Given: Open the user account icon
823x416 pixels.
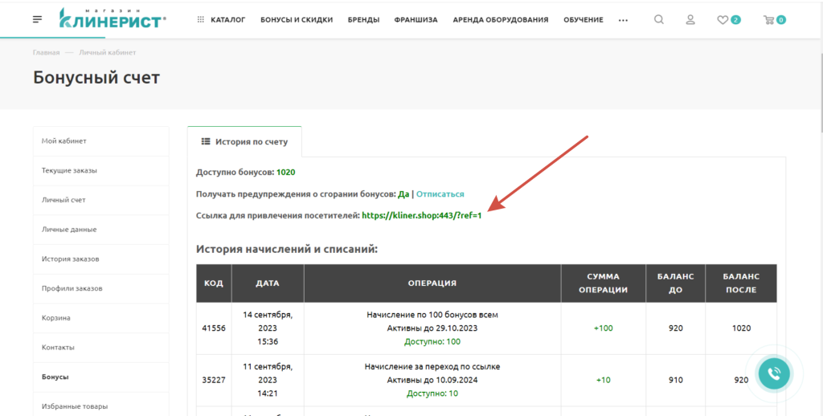Looking at the screenshot, I should point(690,20).
